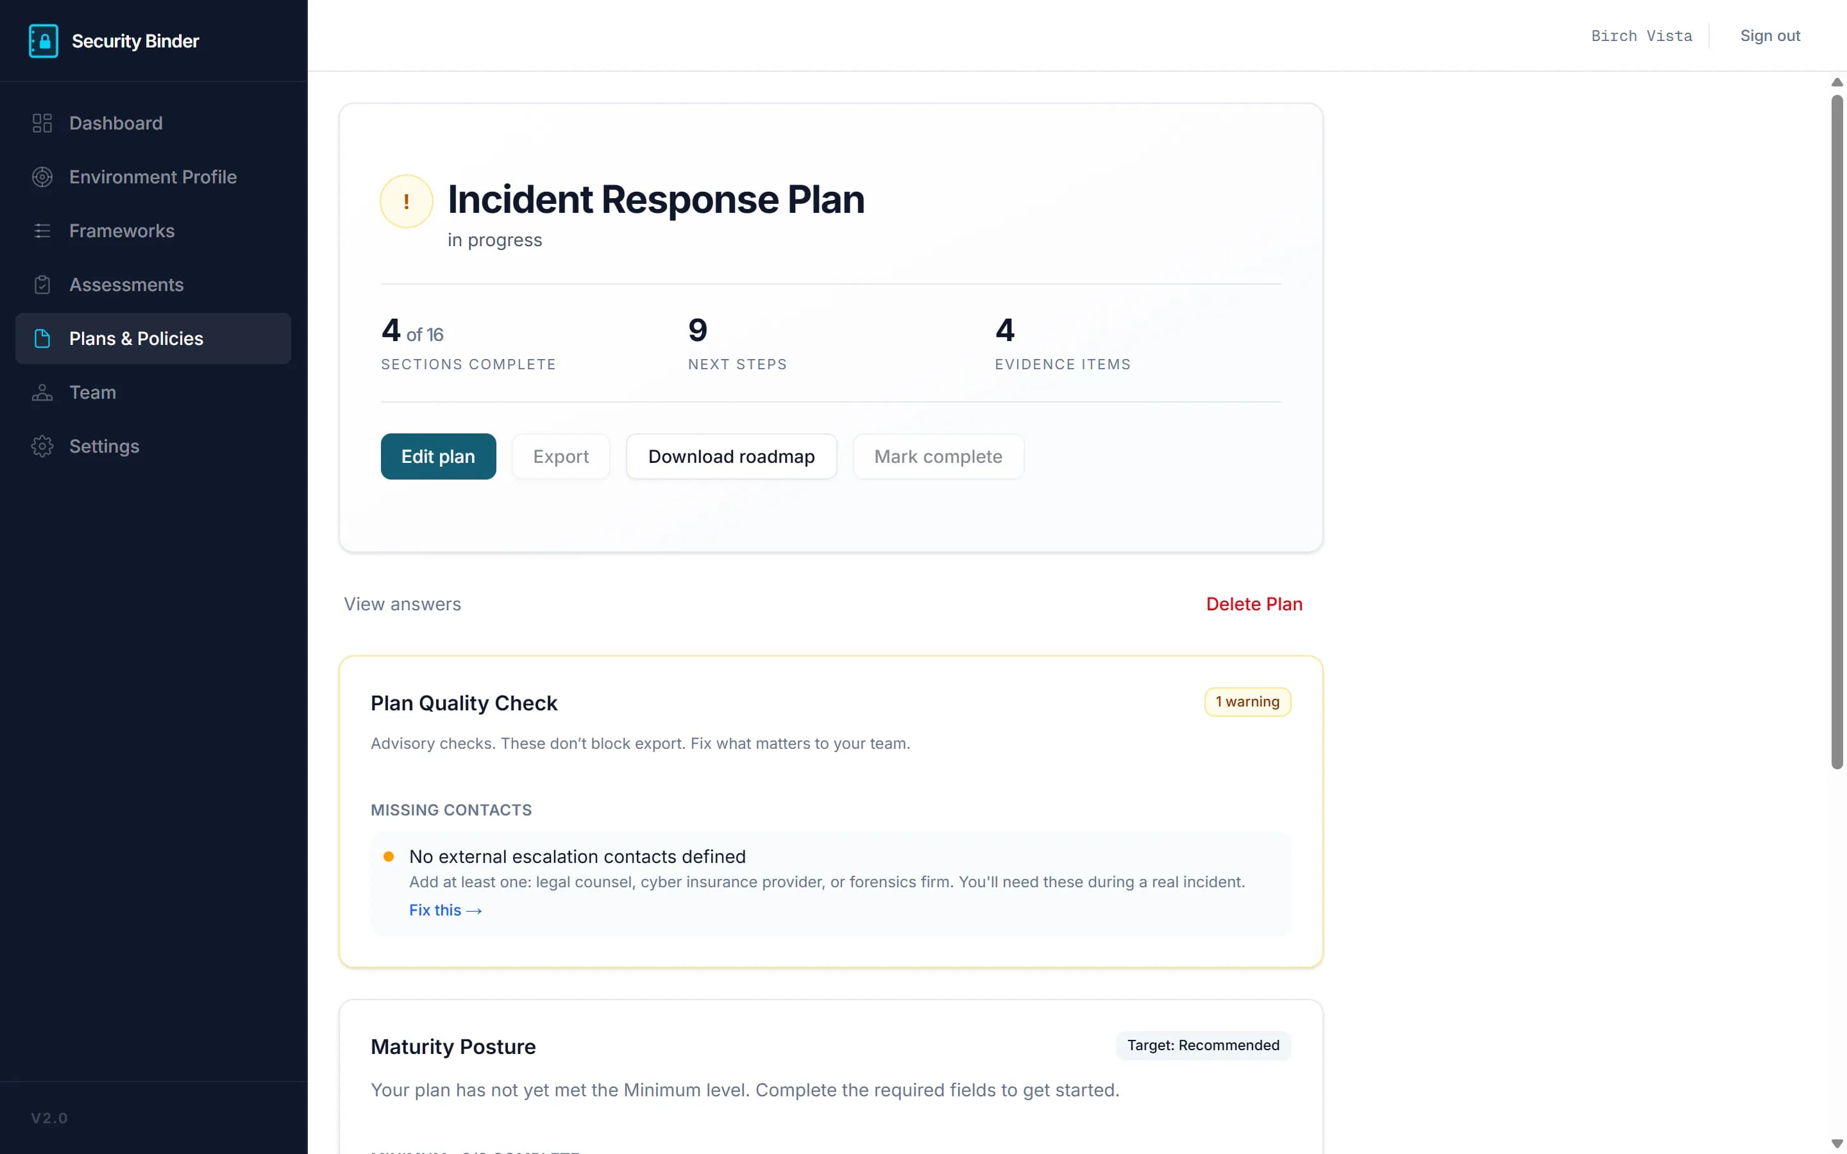Viewport: 1847px width, 1154px height.
Task: Click 'No external escalation contacts defined' text
Action: [577, 857]
